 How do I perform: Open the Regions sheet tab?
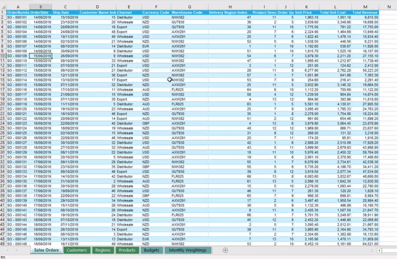pos(103,250)
